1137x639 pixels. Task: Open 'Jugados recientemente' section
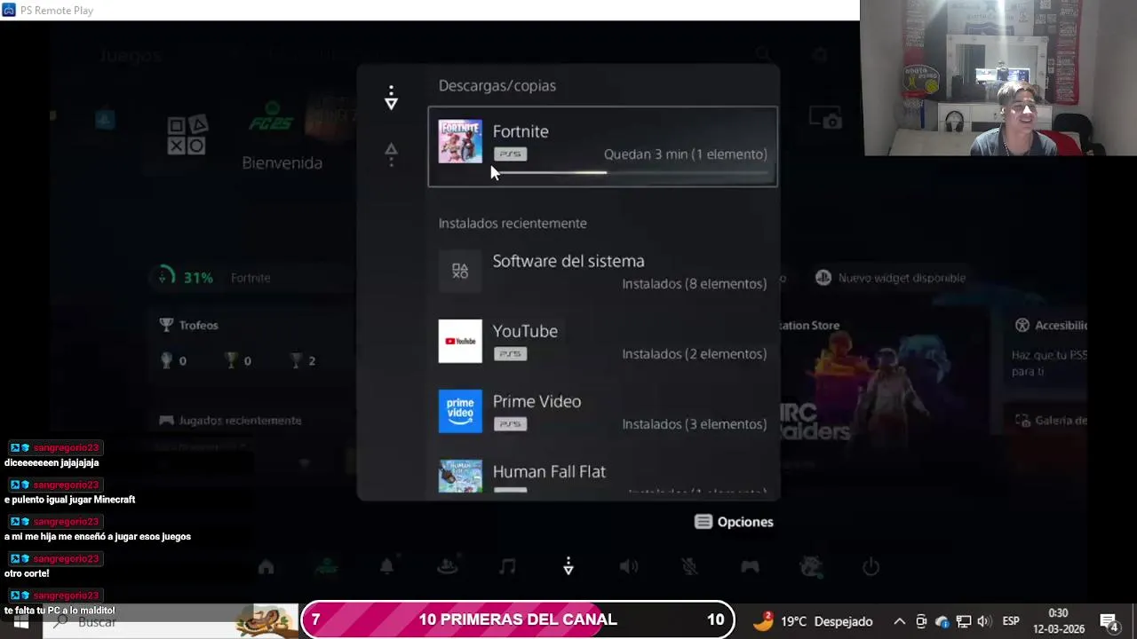tap(231, 421)
